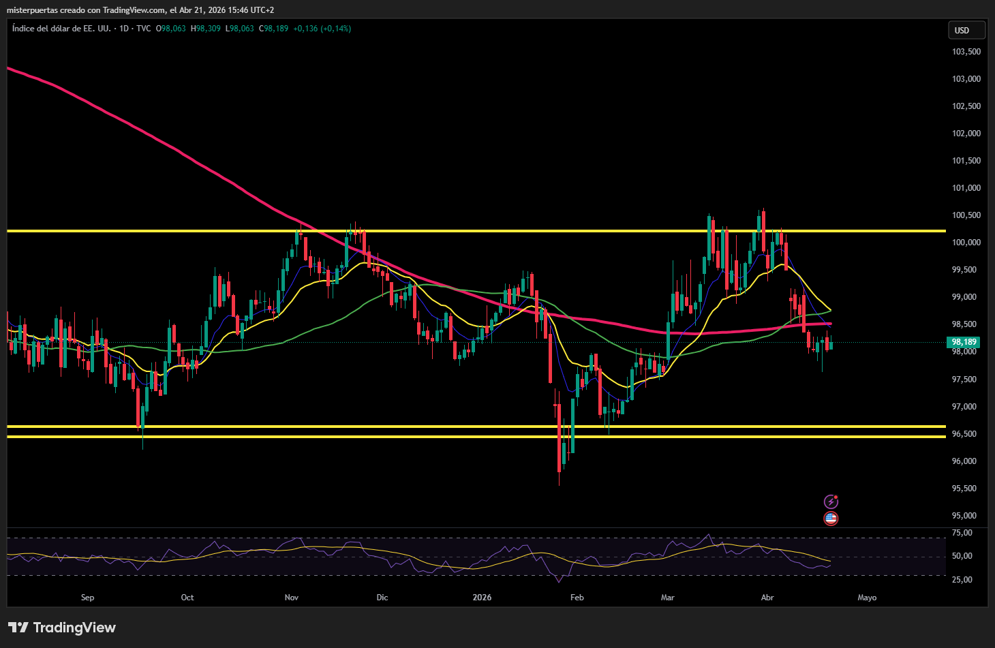This screenshot has width=995, height=648.
Task: Select the 2026 label on the time axis
Action: [482, 598]
